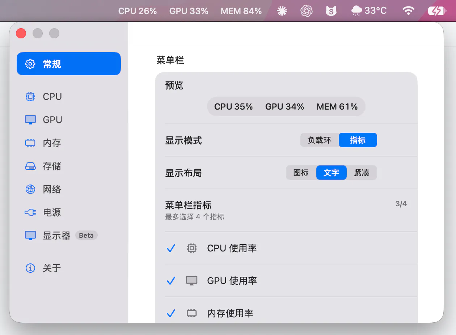Image resolution: width=456 pixels, height=335 pixels.
Task: Click the Beta badge next to 显示器
Action: (86, 236)
